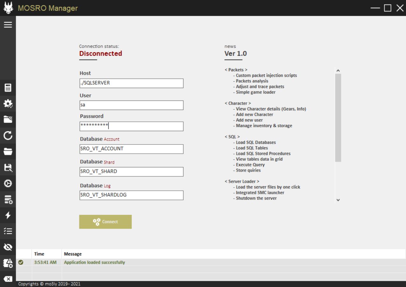Click the warning notebook icon

(8, 263)
